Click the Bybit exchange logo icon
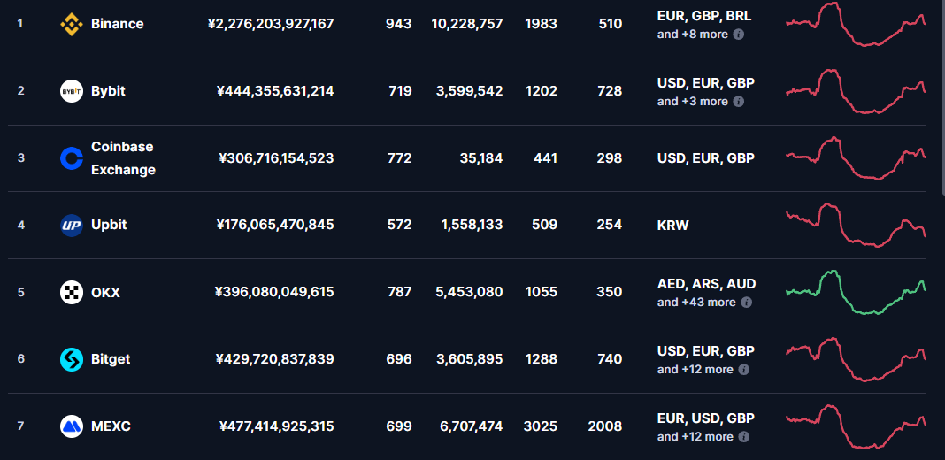The width and height of the screenshot is (945, 460). pyautogui.click(x=72, y=91)
